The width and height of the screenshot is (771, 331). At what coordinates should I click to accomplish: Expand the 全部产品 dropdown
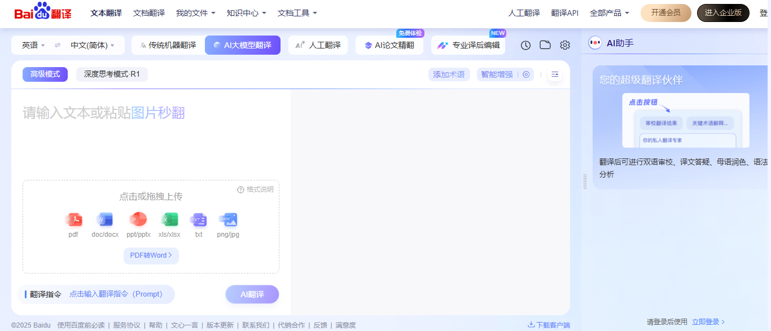pyautogui.click(x=610, y=12)
